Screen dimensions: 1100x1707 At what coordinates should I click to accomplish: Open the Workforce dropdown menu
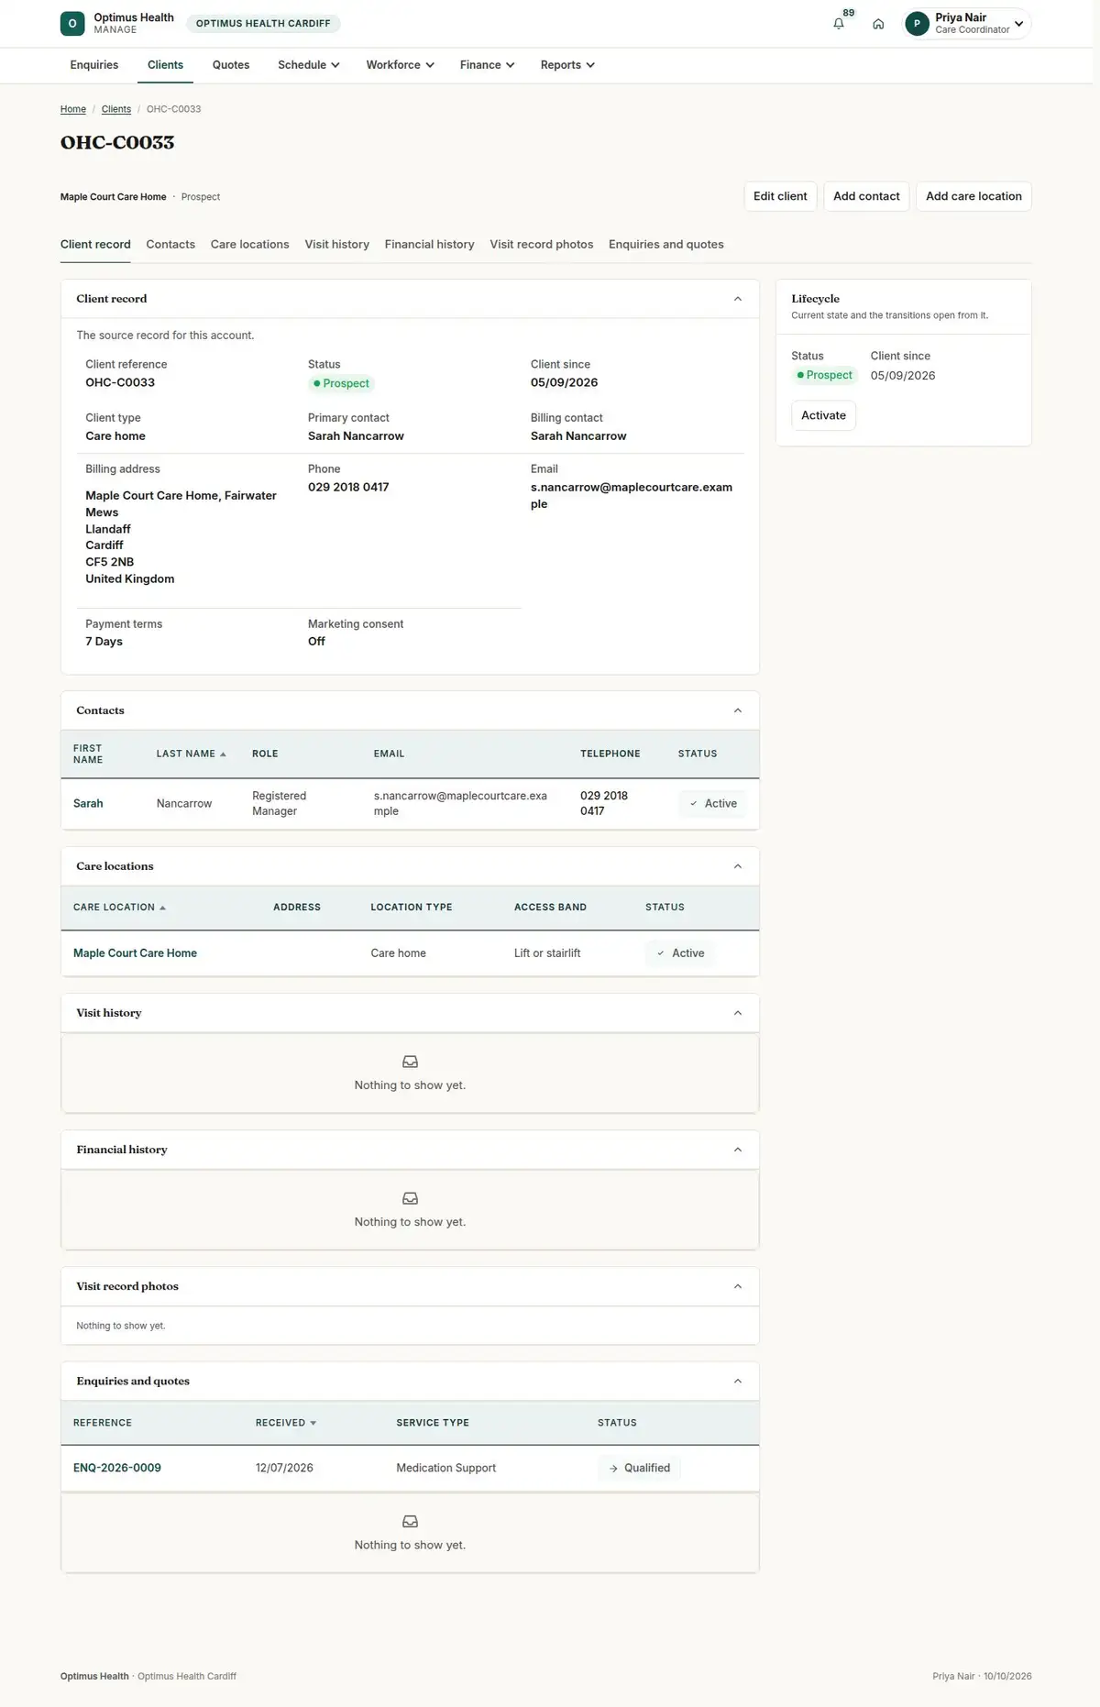tap(401, 65)
